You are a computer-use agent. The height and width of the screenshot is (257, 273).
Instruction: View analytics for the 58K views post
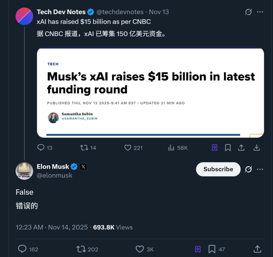[x=172, y=148]
